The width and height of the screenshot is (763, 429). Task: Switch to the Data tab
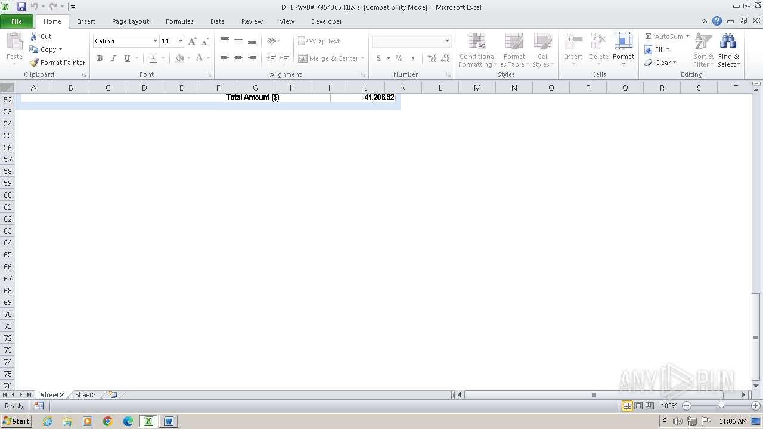pyautogui.click(x=218, y=21)
